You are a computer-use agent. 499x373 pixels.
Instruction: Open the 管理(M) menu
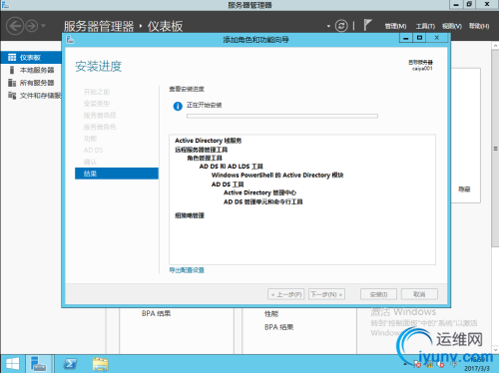(395, 26)
